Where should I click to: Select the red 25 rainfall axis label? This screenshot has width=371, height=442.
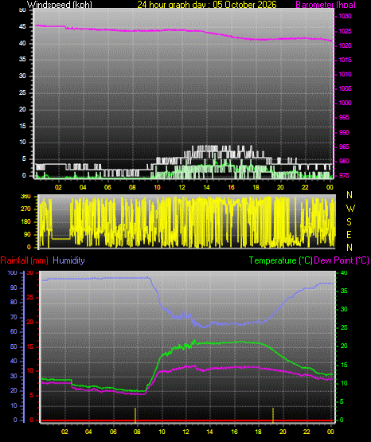(30, 298)
